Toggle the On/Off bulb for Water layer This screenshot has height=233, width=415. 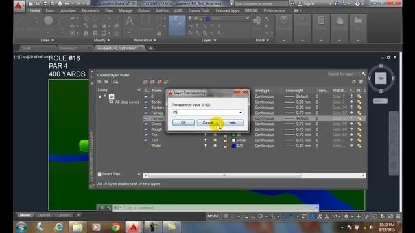click(206, 146)
